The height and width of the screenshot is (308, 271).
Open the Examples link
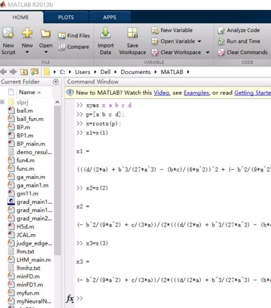pos(196,93)
